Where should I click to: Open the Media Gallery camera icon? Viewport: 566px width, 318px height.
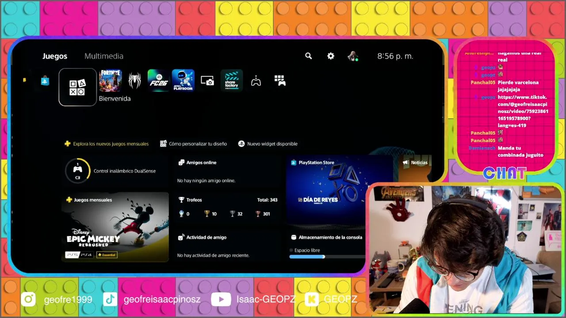(x=207, y=81)
